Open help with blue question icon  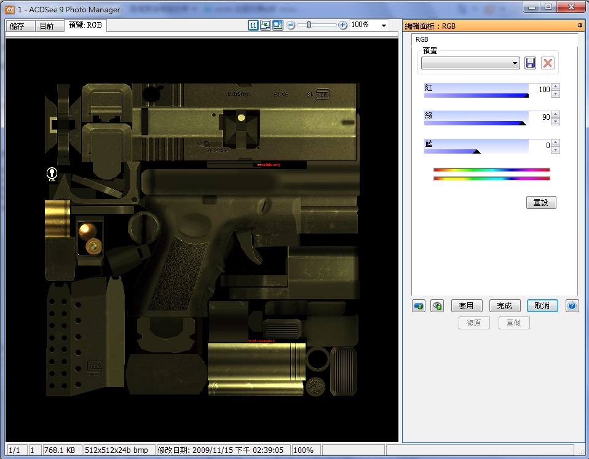[x=572, y=306]
